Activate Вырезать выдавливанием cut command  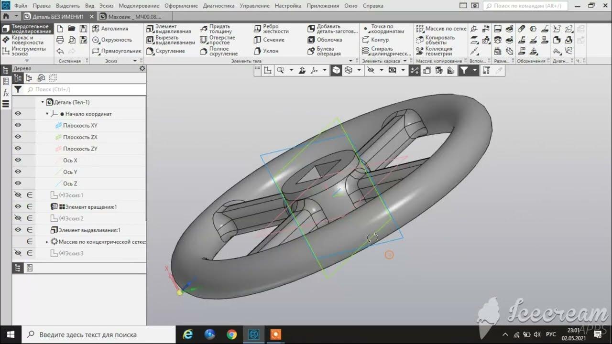[x=171, y=40]
